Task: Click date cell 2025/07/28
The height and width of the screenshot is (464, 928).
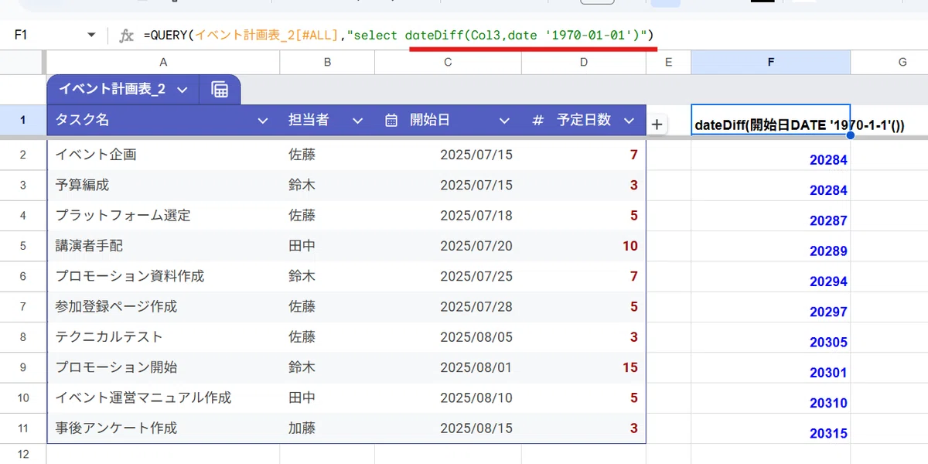Action: tap(448, 307)
